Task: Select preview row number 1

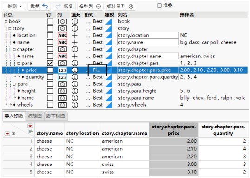Action: 31,141
